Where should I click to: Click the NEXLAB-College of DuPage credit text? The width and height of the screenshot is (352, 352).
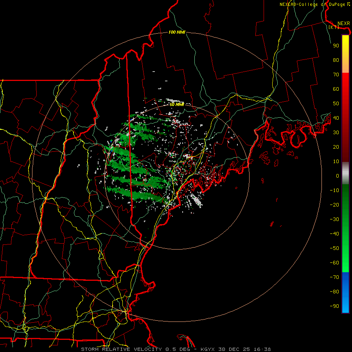314,4
